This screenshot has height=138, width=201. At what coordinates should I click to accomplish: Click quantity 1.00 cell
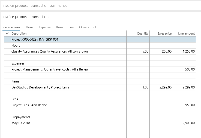point(138,87)
